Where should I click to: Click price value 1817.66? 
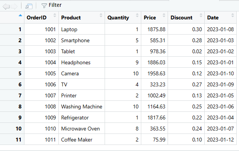157,118
